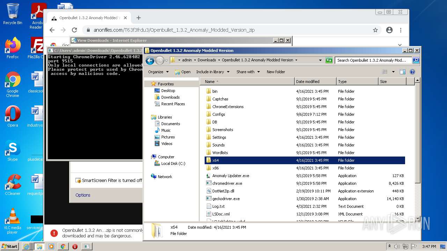Select the Sounds folder
The image size is (447, 251).
pos(218,145)
